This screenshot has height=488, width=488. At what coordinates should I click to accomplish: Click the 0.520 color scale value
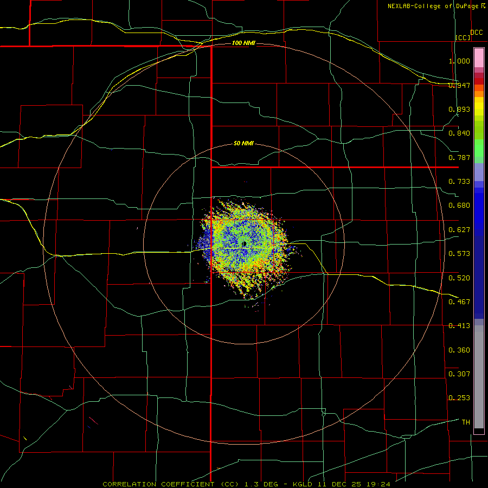point(459,278)
